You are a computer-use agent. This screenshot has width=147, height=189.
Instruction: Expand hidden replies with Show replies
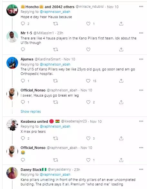(31, 111)
